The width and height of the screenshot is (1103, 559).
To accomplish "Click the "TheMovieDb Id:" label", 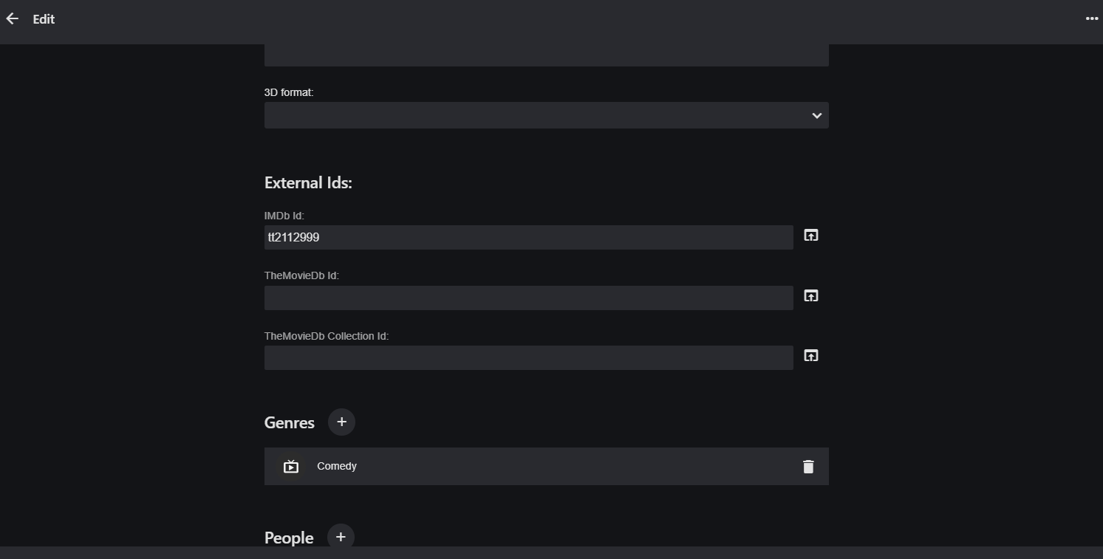I will [x=301, y=275].
